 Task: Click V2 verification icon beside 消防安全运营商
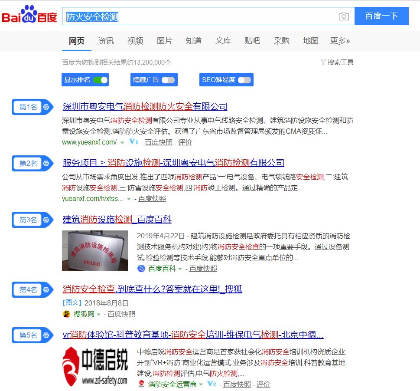click(x=212, y=384)
